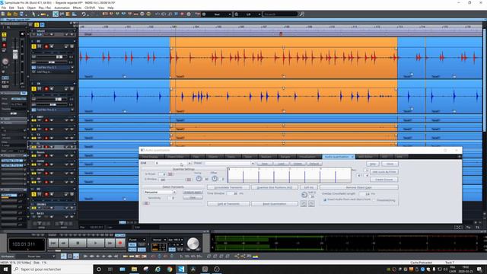Click the left arrow icon below Soft Q

point(304,203)
